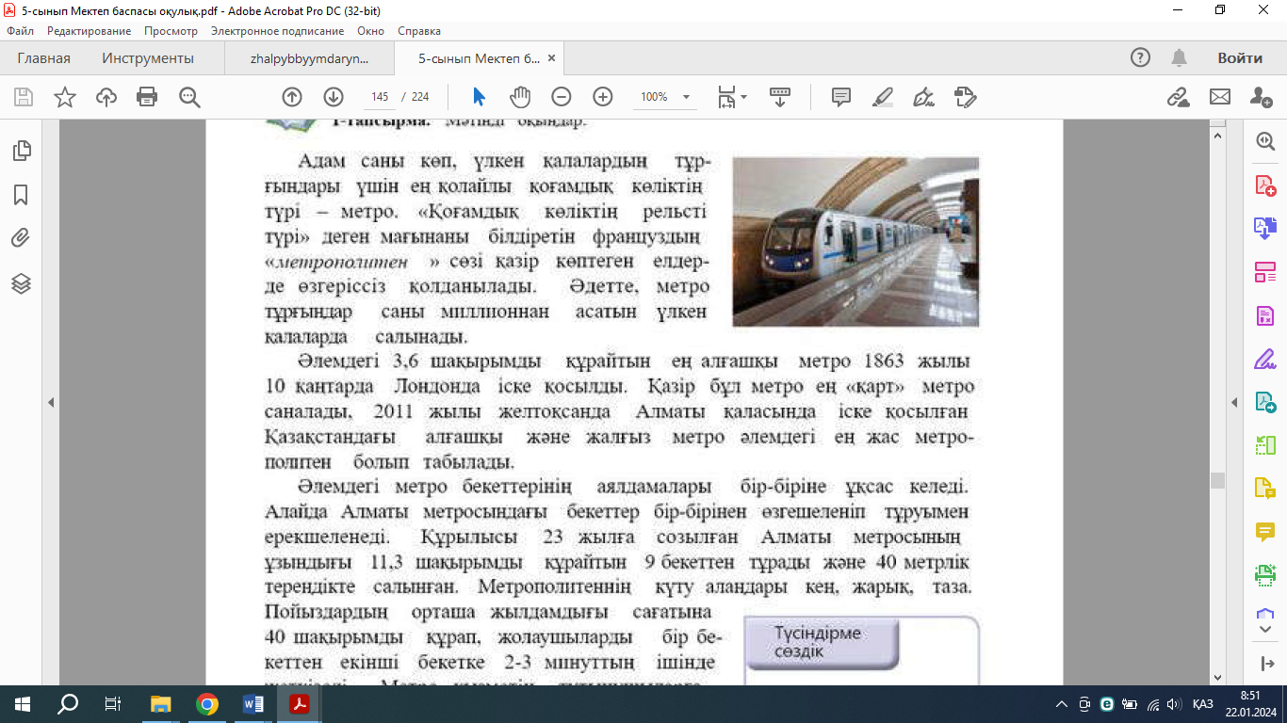Click the Zoom in plus icon

[603, 97]
